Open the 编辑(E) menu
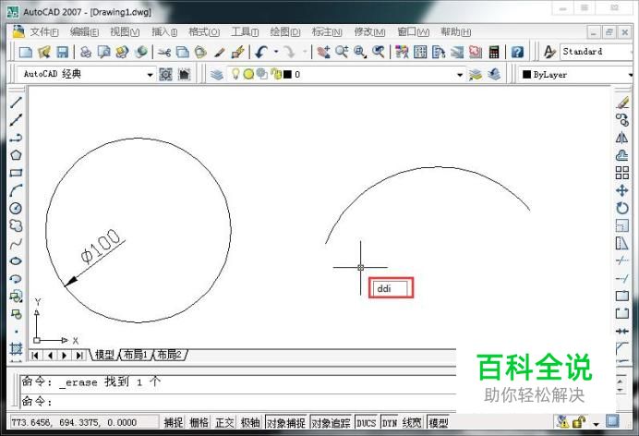This screenshot has height=436, width=639. 84,31
